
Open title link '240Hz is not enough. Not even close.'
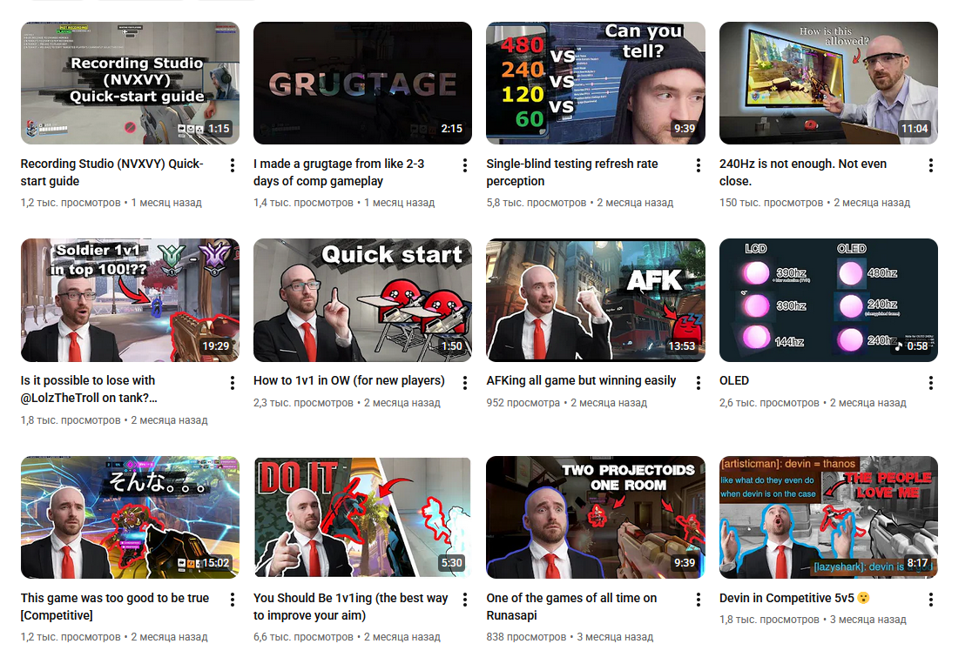[803, 172]
